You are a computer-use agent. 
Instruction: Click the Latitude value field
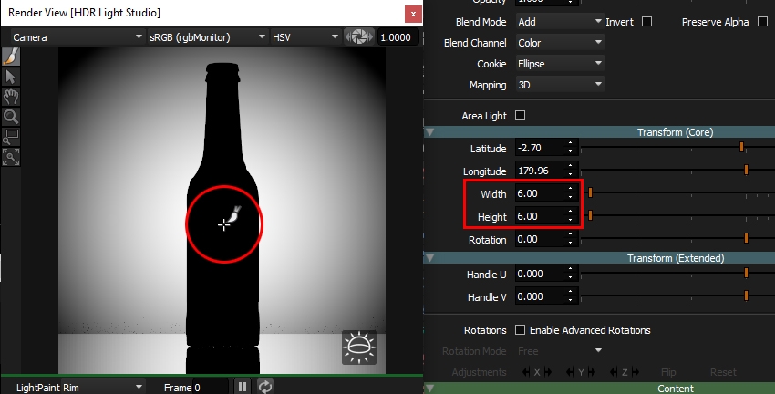(539, 148)
